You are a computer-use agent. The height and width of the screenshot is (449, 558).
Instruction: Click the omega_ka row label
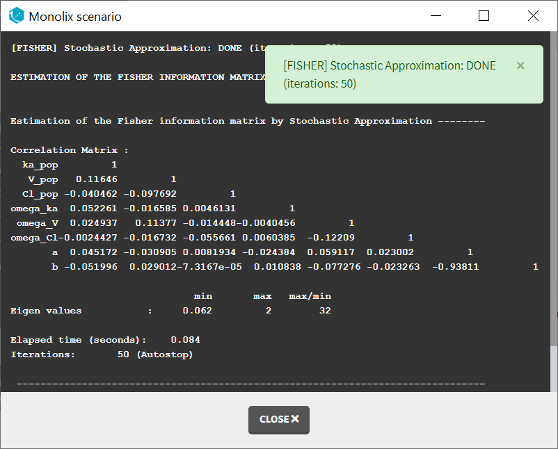click(x=34, y=209)
